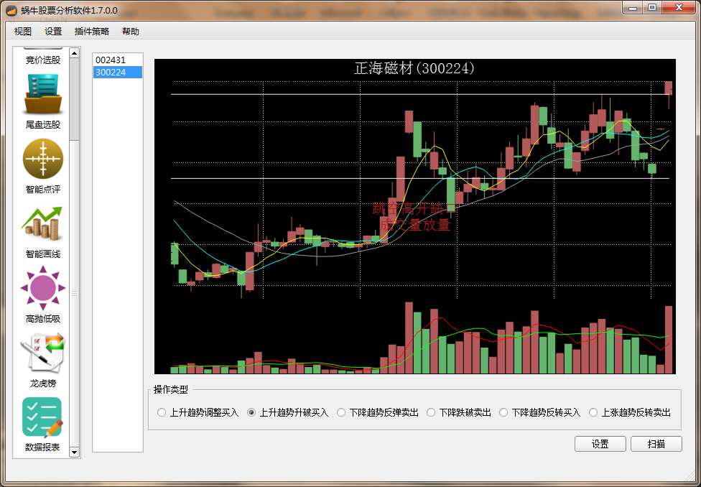This screenshot has width=701, height=487.
Task: Click the 设置 button below the chart
Action: click(x=600, y=444)
